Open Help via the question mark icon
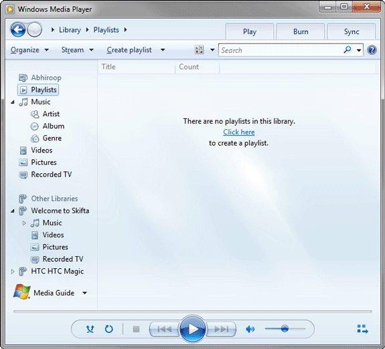This screenshot has height=349, width=385. (372, 49)
